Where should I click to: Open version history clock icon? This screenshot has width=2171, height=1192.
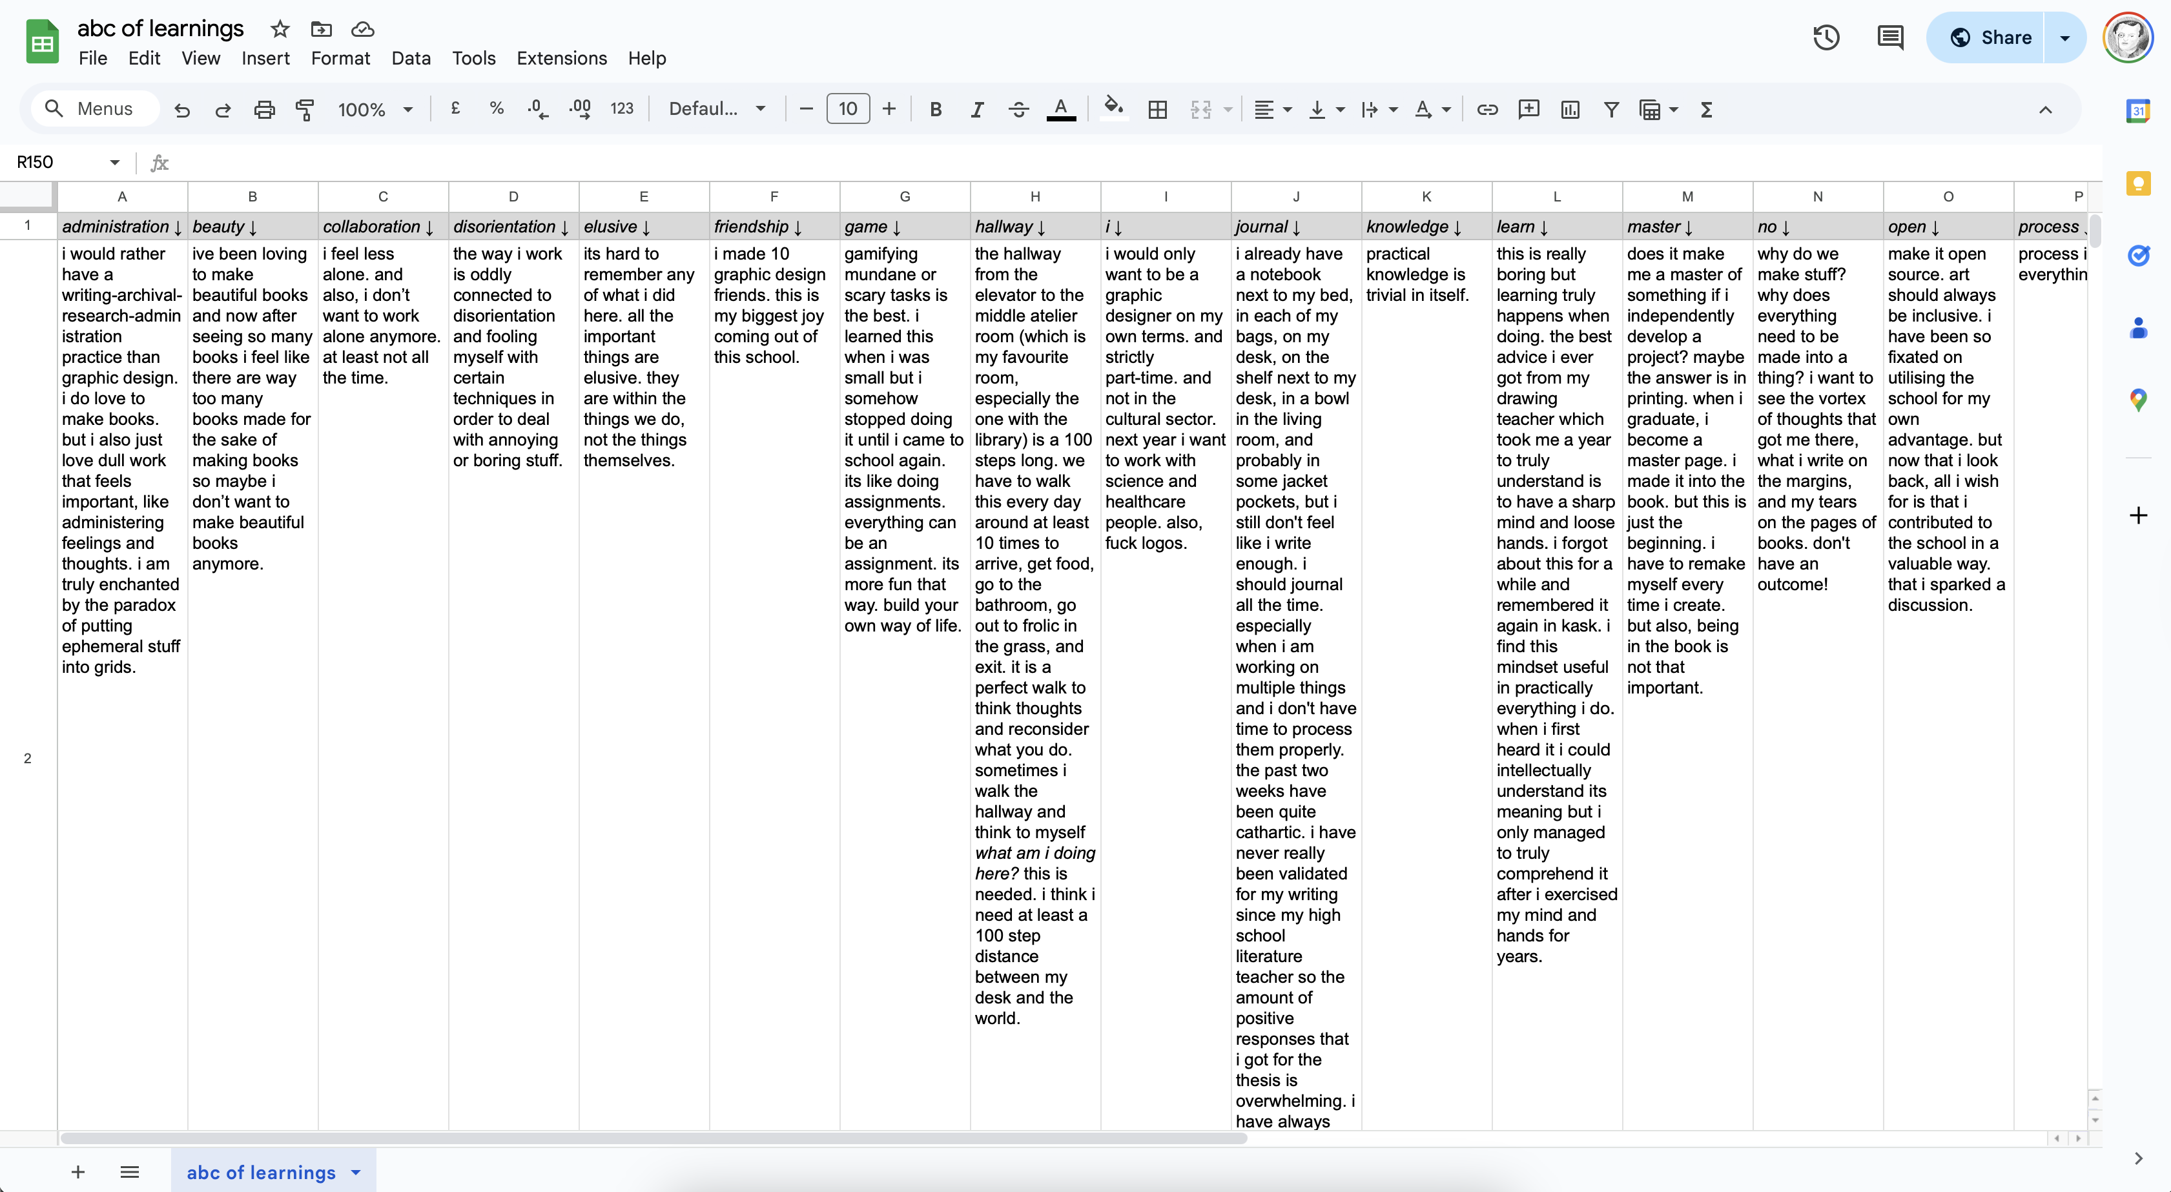click(1826, 38)
